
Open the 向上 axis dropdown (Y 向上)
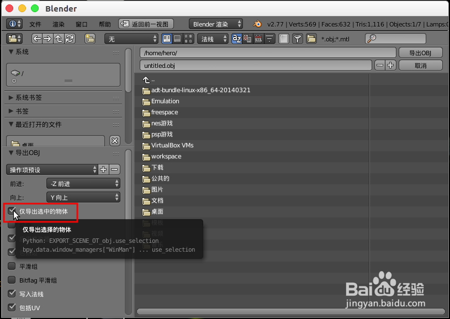(x=83, y=198)
